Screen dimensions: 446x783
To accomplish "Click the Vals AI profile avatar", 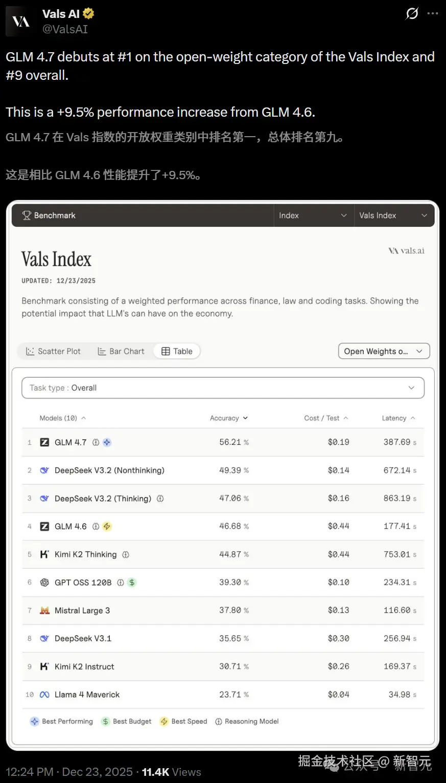I will point(21,21).
